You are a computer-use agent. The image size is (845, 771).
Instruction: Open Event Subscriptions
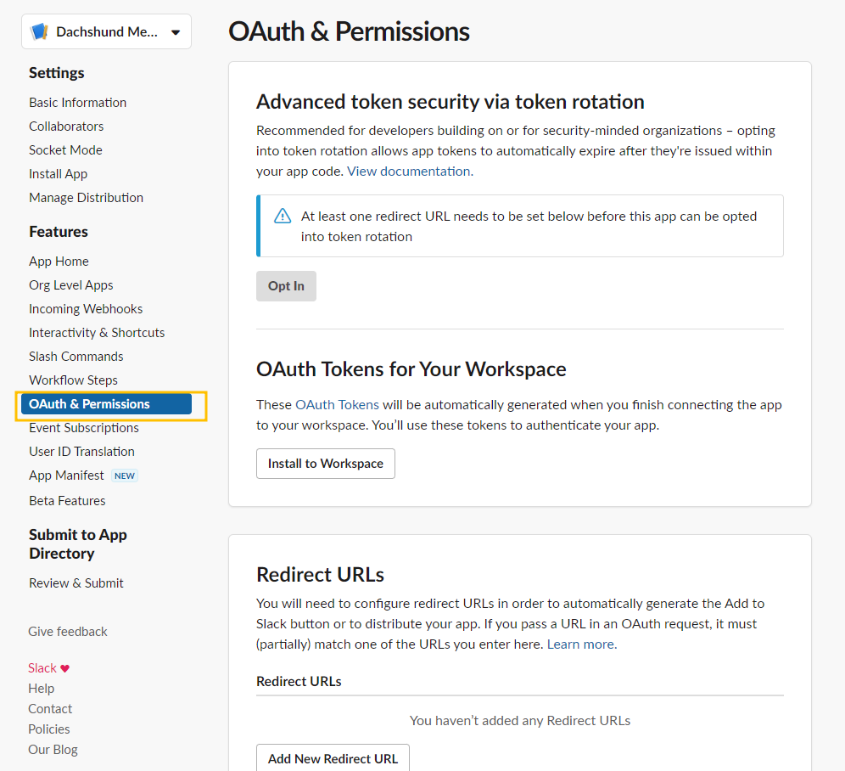pos(84,428)
